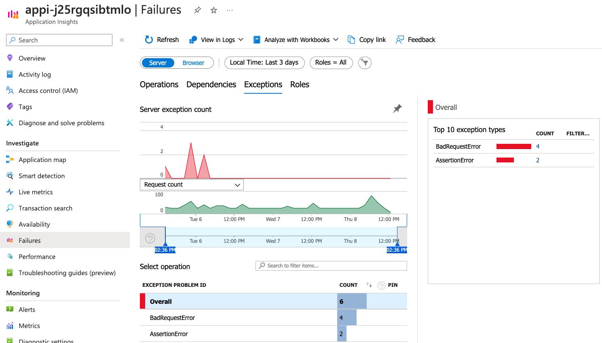Screen dimensions: 602x343
Task: Click the Copy link icon
Action: [351, 40]
